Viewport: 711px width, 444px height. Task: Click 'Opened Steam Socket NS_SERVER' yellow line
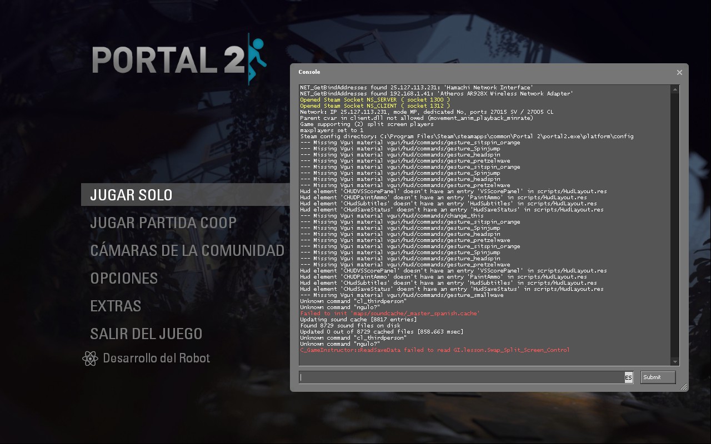point(375,100)
